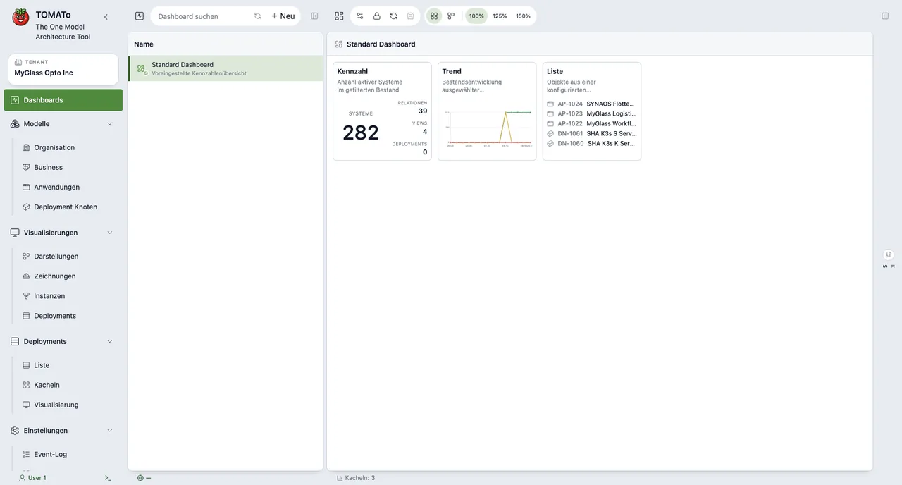Open Event-Log under Einstellungen

(50, 454)
